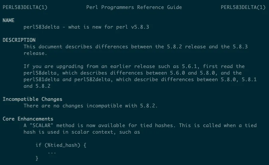Click the line starting "This document describes"
269x165 pixels.
coord(135,47)
